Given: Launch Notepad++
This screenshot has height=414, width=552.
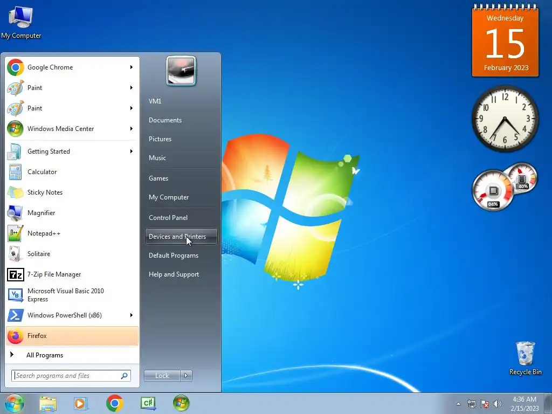Looking at the screenshot, I should tap(72, 233).
